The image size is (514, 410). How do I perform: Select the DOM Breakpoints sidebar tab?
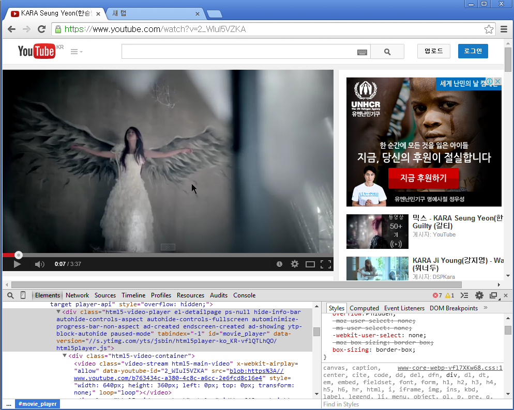click(x=453, y=308)
